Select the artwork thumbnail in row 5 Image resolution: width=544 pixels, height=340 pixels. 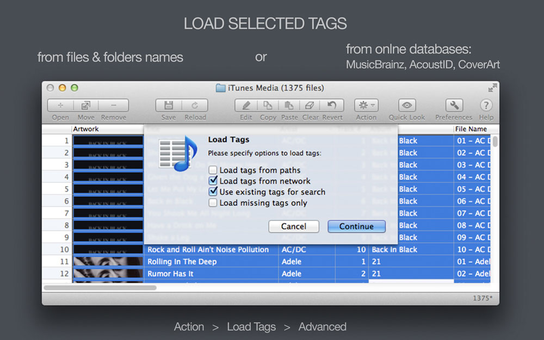pyautogui.click(x=108, y=189)
